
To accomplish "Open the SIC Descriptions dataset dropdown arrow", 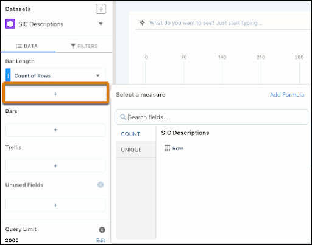I will (x=101, y=24).
